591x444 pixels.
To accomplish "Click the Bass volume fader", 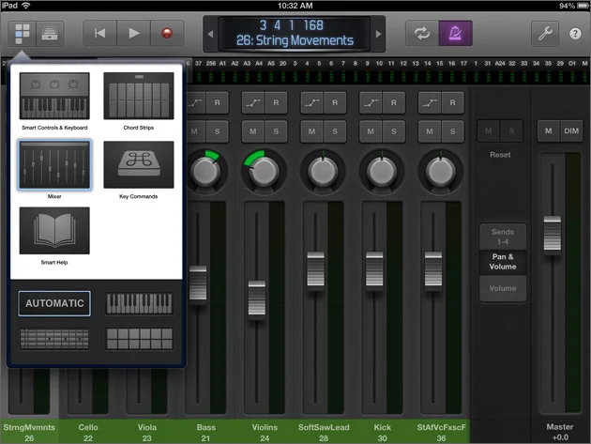I will point(198,283).
